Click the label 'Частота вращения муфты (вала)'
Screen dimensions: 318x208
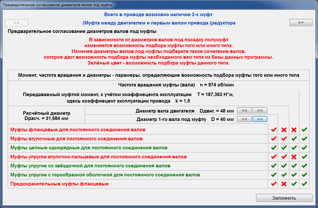pyautogui.click(x=156, y=85)
